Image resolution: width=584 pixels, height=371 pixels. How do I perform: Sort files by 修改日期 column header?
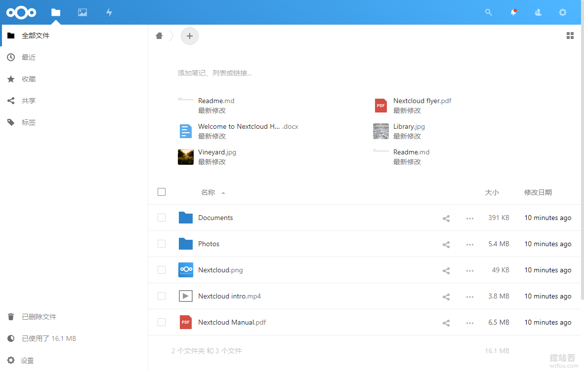tap(538, 192)
